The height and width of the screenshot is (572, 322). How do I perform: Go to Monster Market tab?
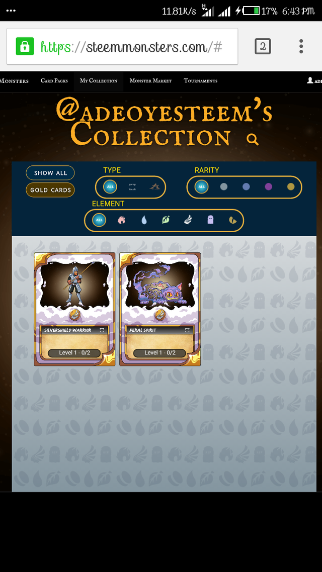click(x=150, y=81)
